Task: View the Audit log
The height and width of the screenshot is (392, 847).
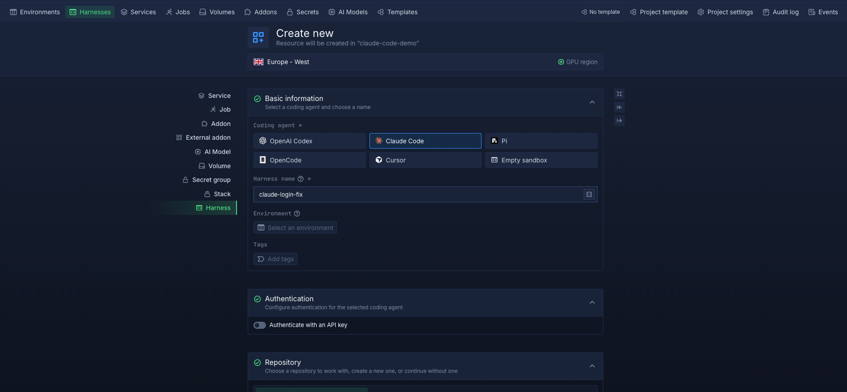Action: (x=781, y=12)
